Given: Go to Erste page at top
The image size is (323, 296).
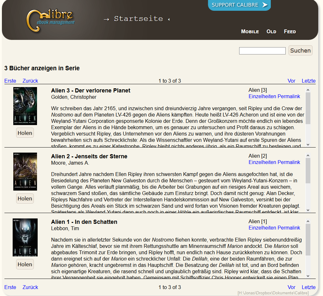Looking at the screenshot, I should click(x=10, y=81).
